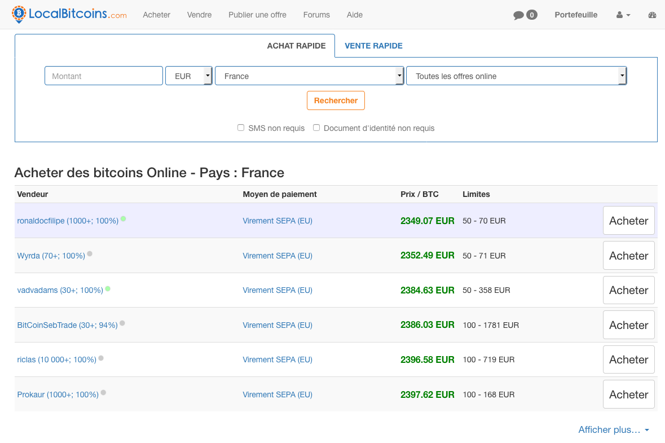Open the dashboard gauge icon
The width and height of the screenshot is (665, 443).
(x=652, y=15)
